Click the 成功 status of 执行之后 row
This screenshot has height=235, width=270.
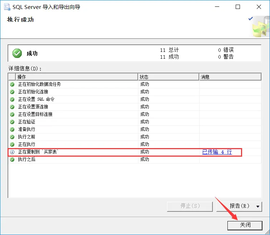tap(144, 160)
